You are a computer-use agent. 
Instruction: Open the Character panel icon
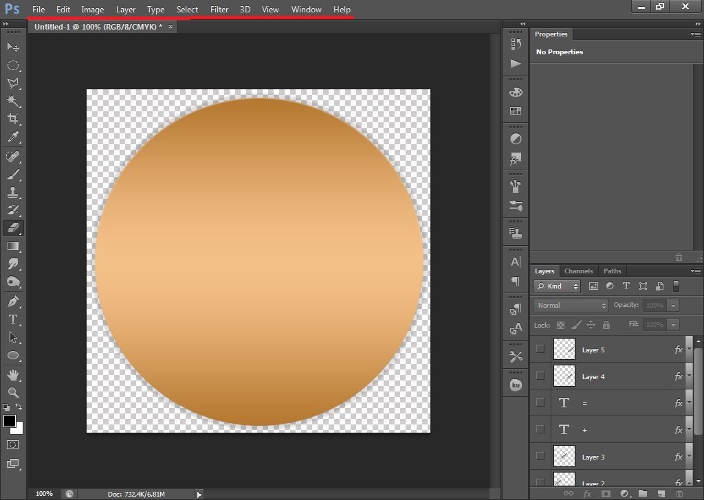click(516, 262)
